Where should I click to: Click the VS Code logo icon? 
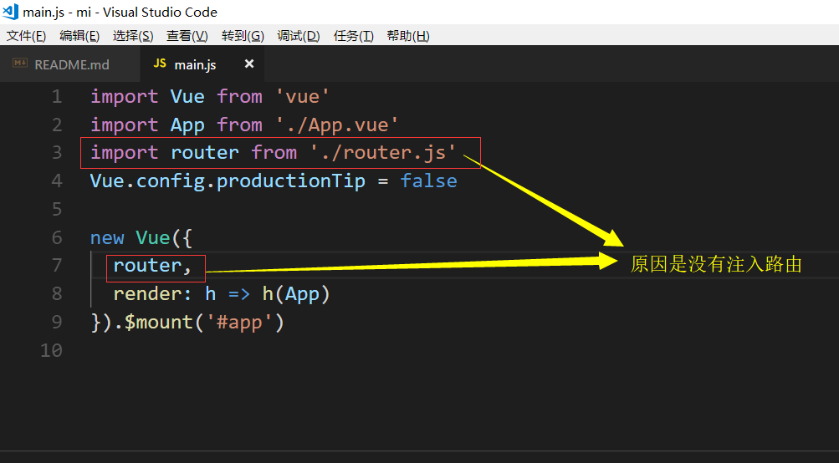coord(10,11)
